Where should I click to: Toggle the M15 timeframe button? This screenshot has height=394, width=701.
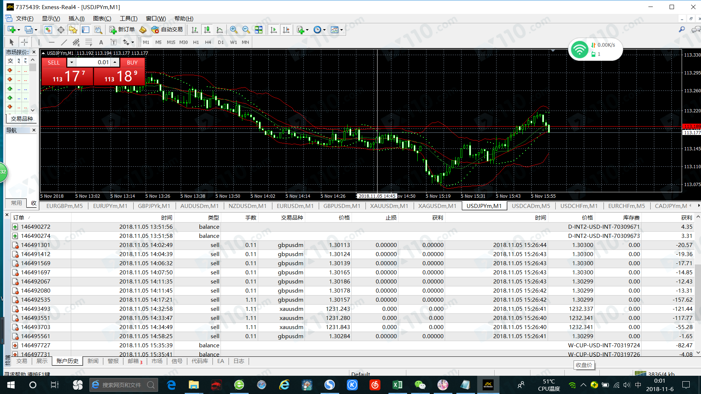click(171, 42)
